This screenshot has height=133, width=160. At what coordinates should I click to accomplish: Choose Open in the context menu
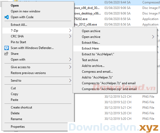click(15, 6)
